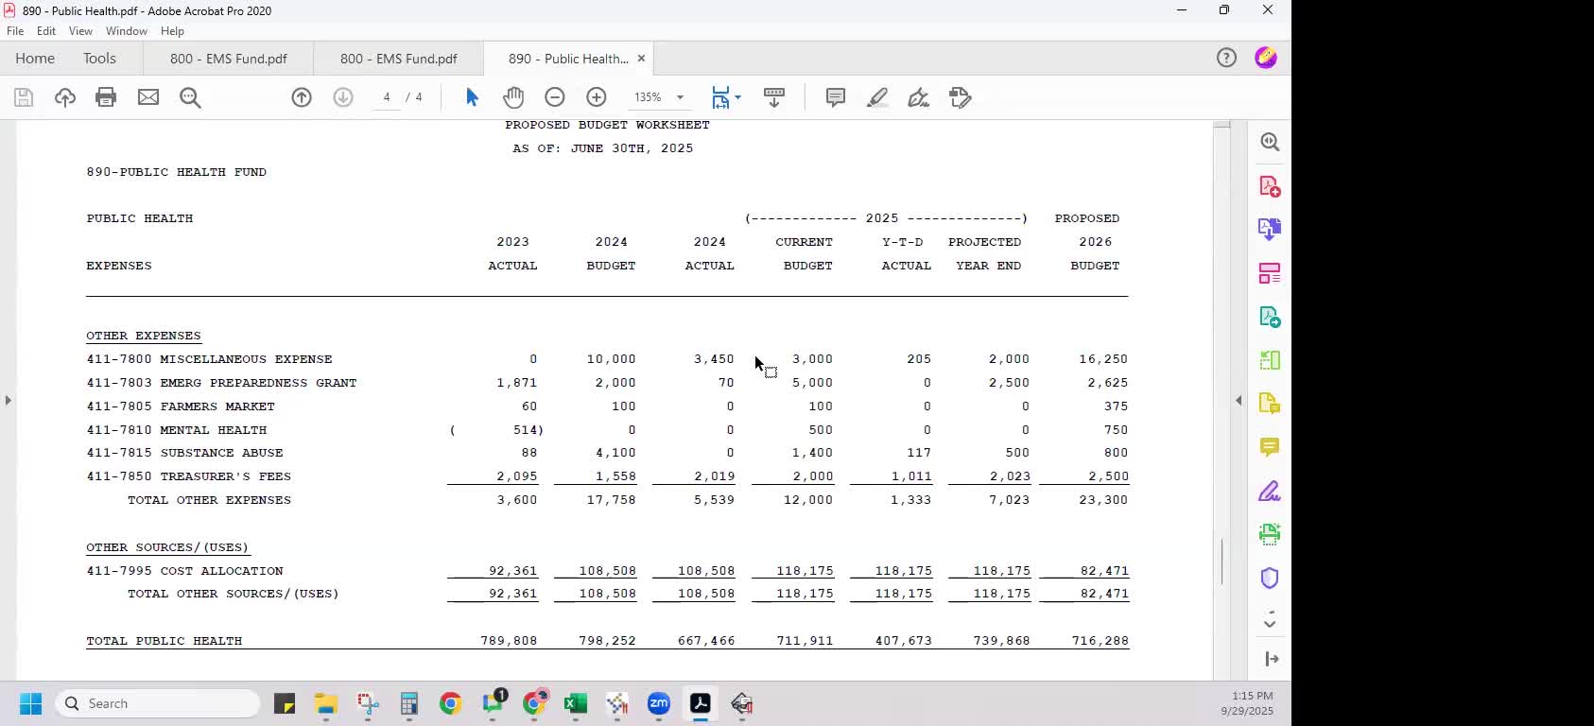
Task: Click the taskbar Search box
Action: tap(159, 704)
